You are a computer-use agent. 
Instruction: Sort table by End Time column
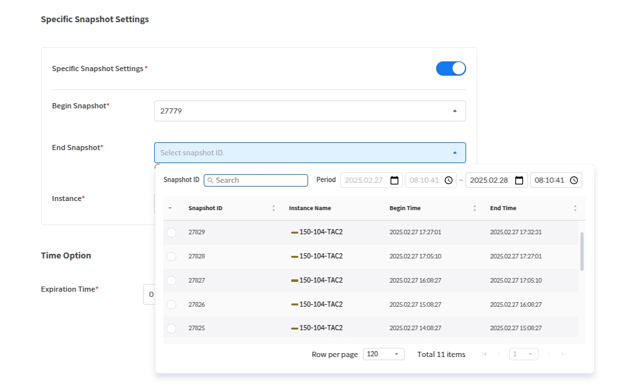[575, 208]
